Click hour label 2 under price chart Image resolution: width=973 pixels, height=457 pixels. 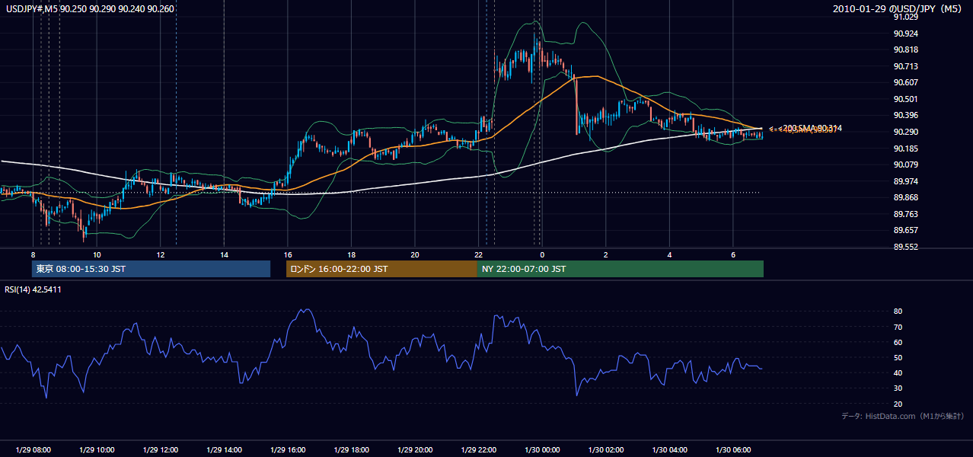(606, 254)
